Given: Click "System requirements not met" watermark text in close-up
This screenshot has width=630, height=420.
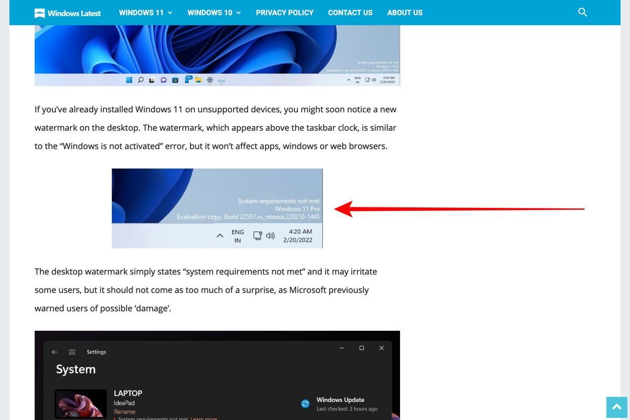Looking at the screenshot, I should click(x=278, y=201).
